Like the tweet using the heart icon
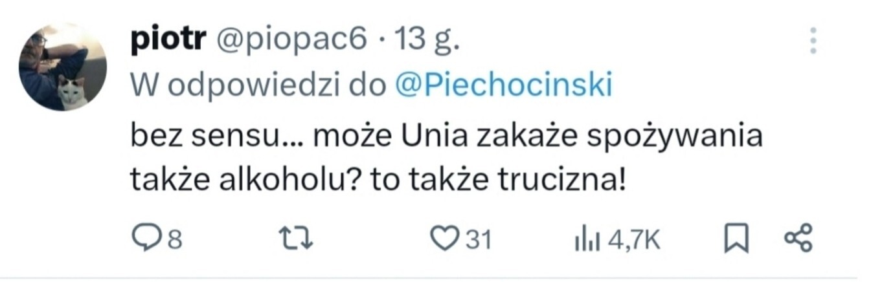 [444, 239]
